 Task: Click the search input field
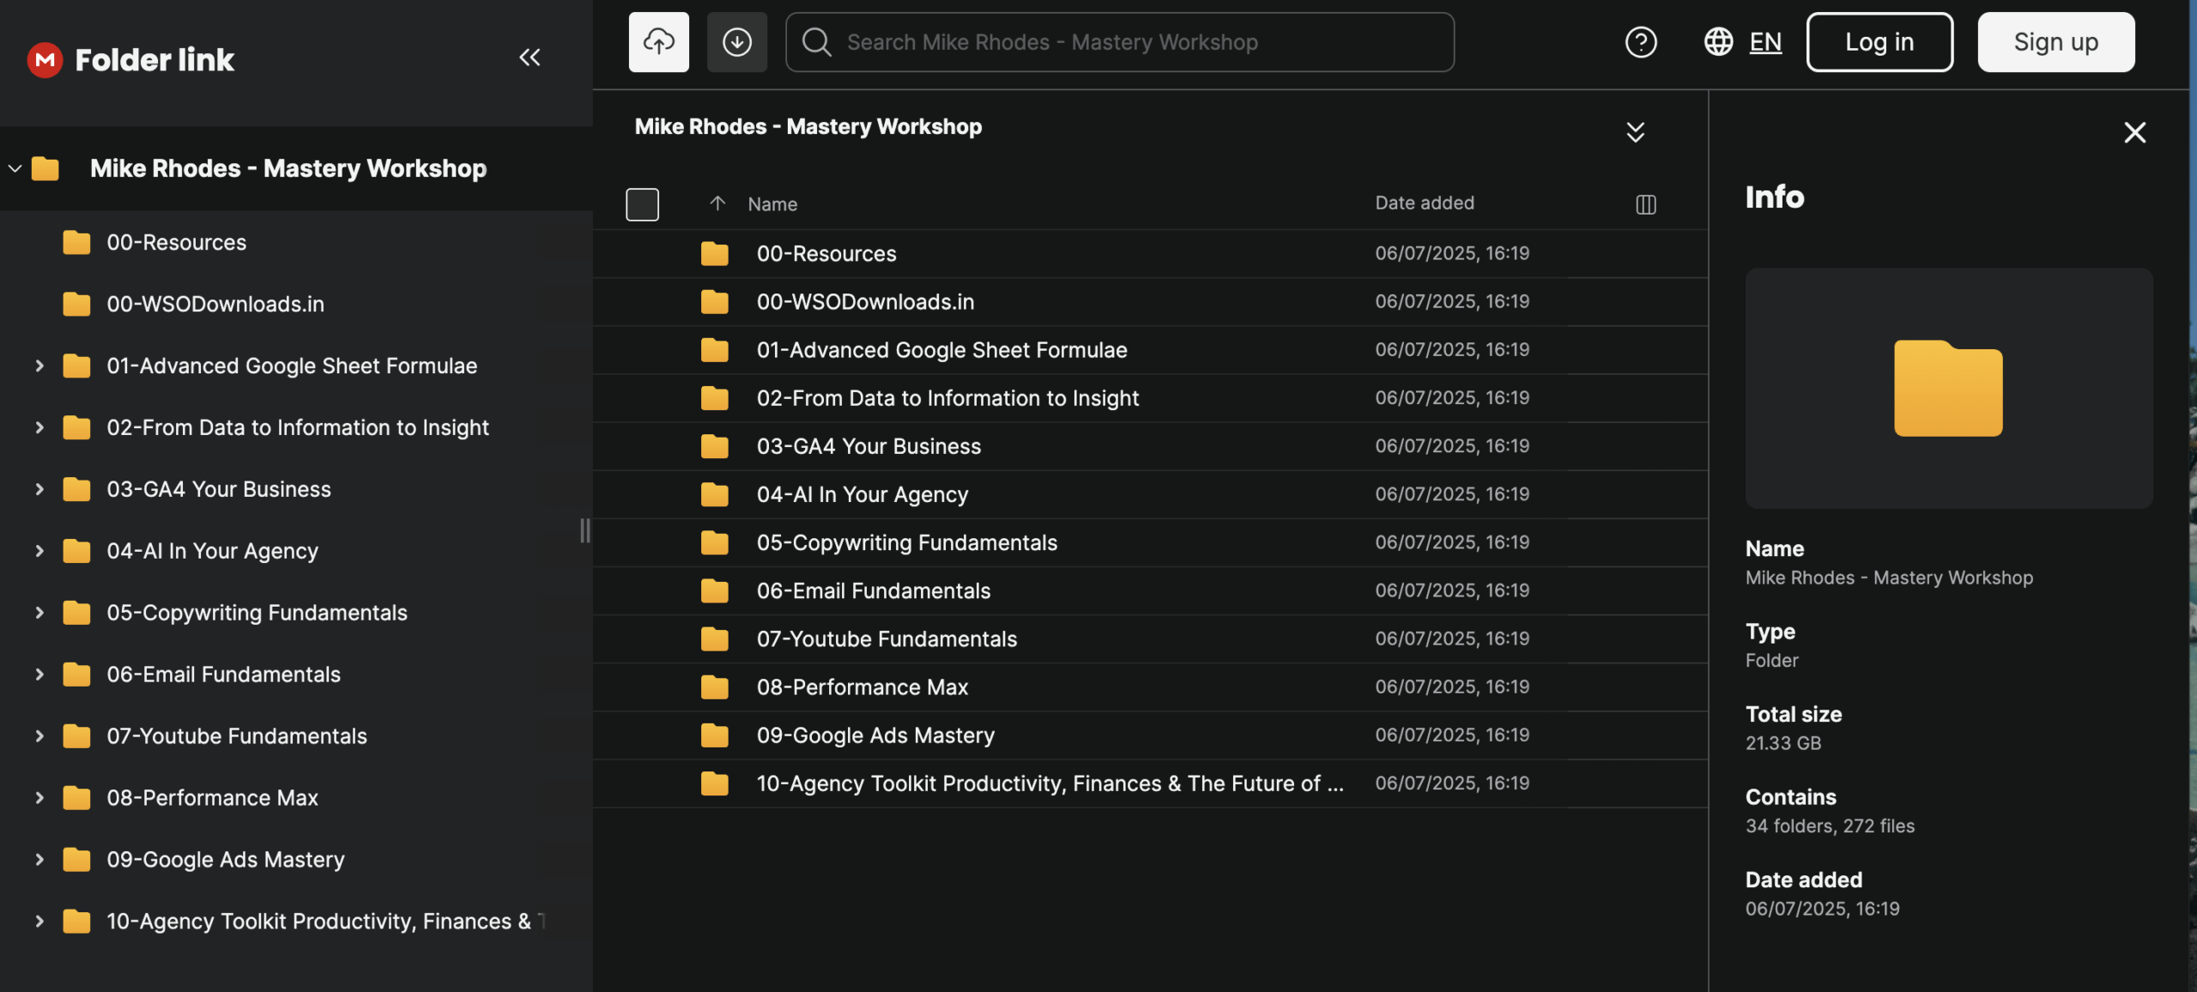coord(1133,42)
